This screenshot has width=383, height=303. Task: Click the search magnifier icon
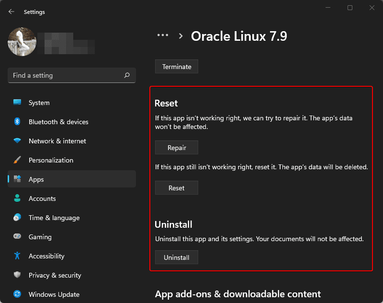(x=127, y=75)
